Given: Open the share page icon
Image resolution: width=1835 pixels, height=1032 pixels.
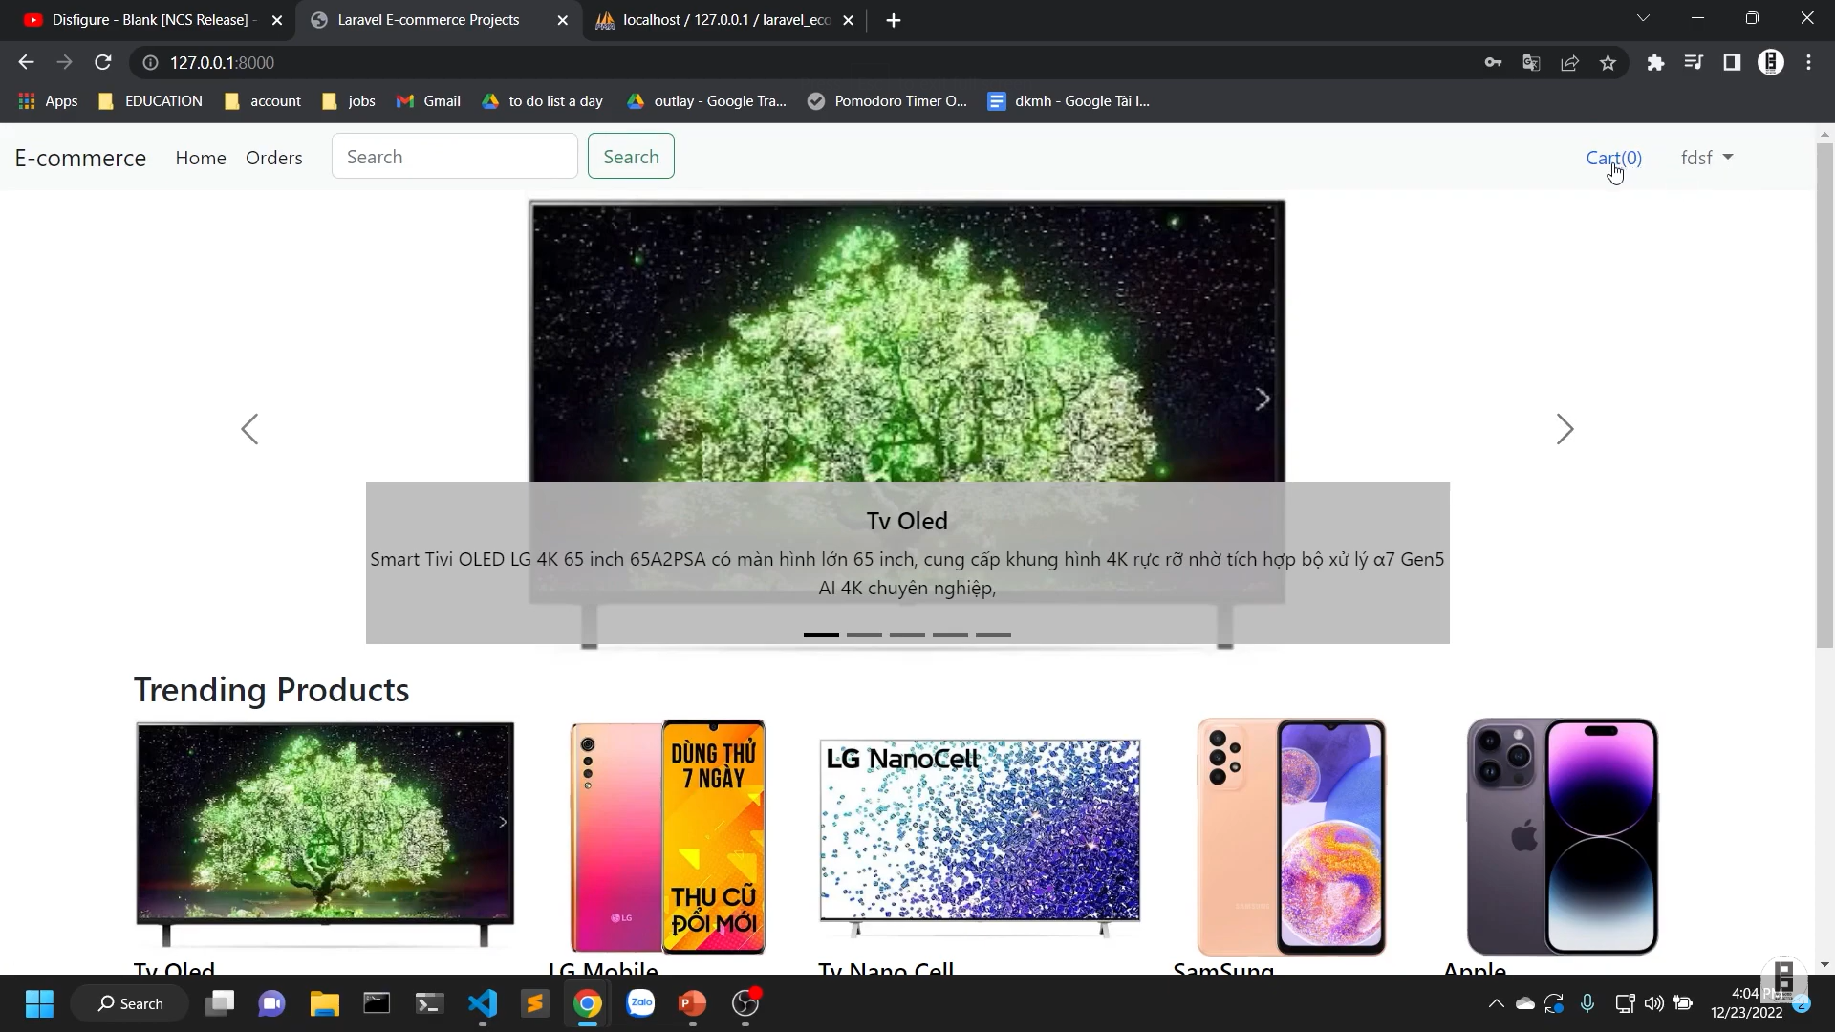Looking at the screenshot, I should point(1569,62).
